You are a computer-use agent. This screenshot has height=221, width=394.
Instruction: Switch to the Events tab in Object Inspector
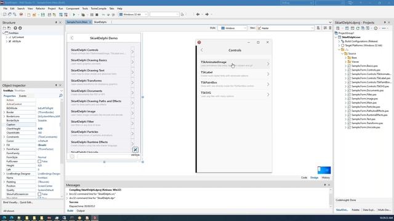[23, 96]
